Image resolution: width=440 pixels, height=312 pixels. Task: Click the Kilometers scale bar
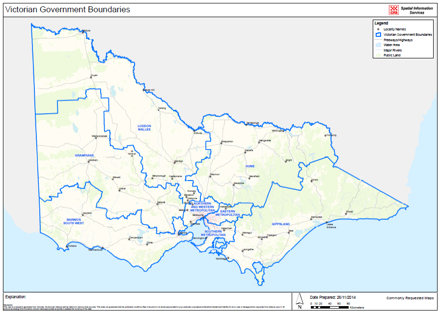[x=329, y=307]
